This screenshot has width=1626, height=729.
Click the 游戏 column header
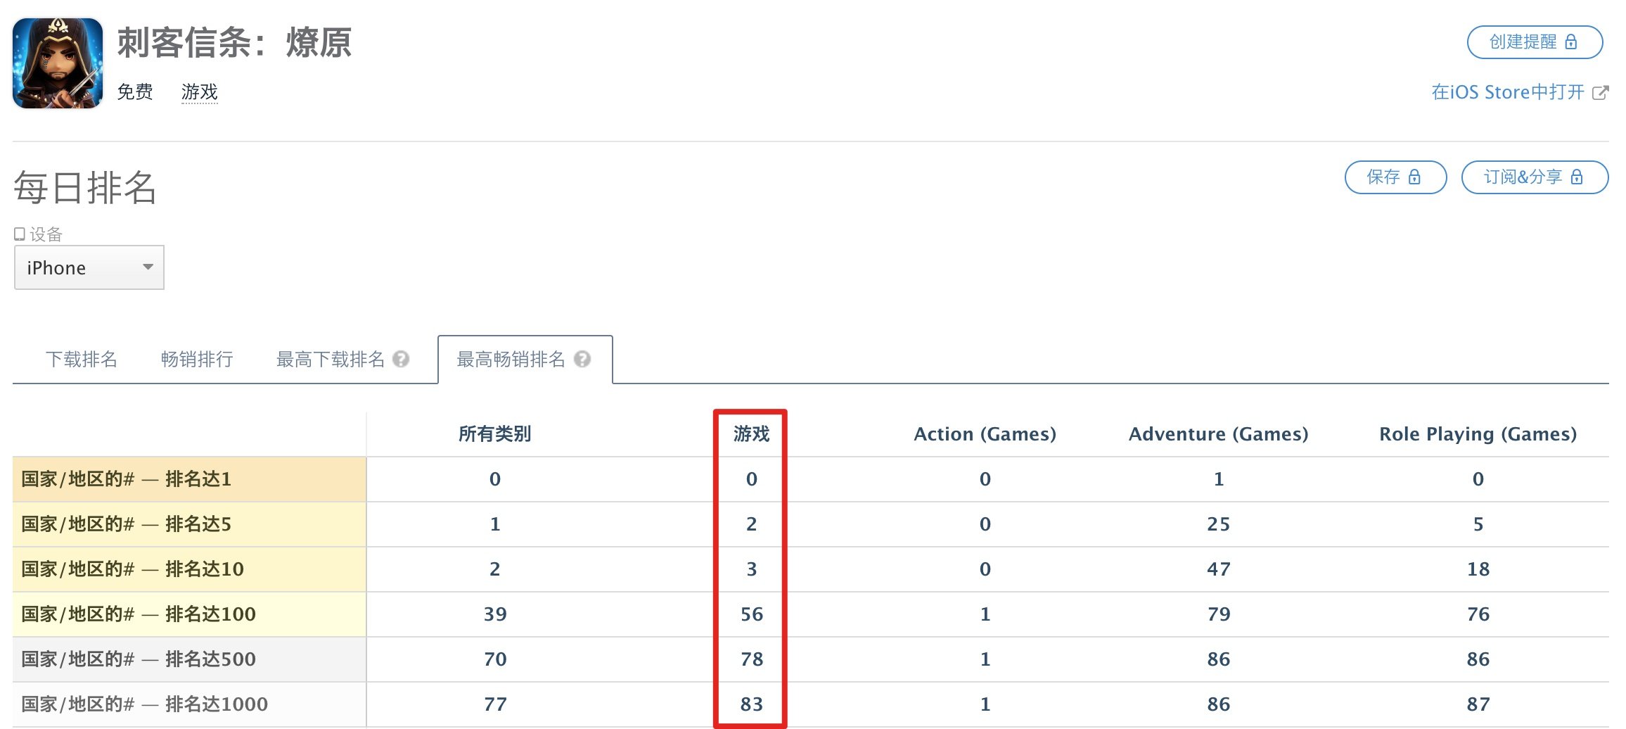[752, 434]
